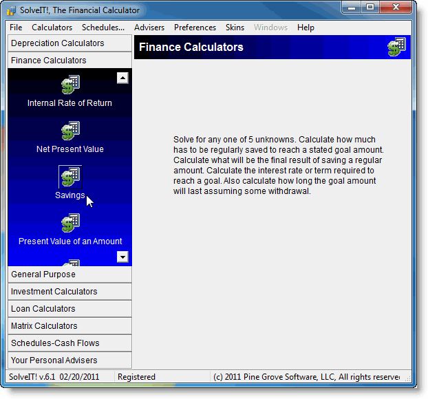The width and height of the screenshot is (428, 399).
Task: Open the Matrix Calculators section
Action: pos(69,326)
